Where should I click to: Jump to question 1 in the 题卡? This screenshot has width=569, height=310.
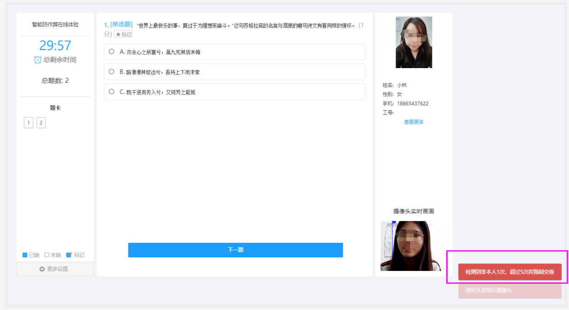click(x=29, y=123)
